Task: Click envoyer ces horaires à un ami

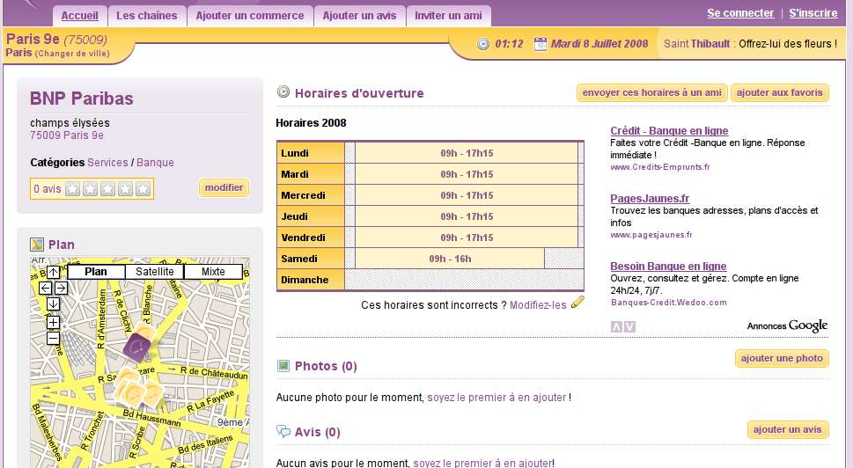Action: point(651,92)
